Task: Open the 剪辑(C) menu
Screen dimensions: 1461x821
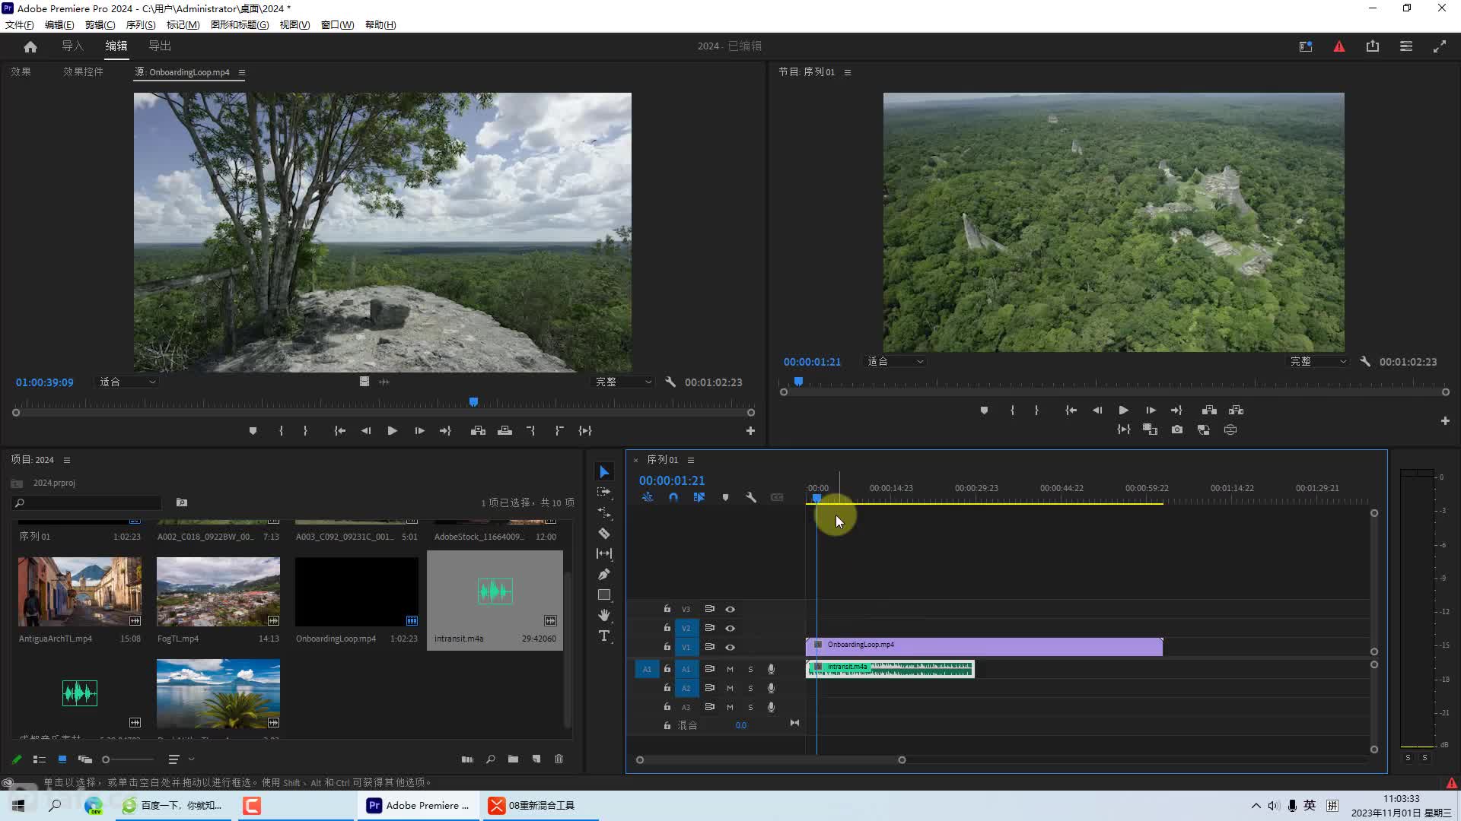Action: coord(100,25)
